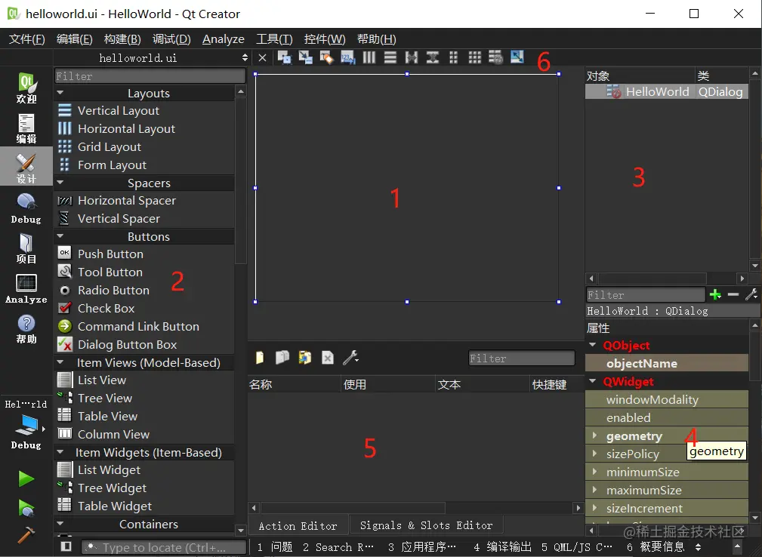Open 工具(T) menu
The width and height of the screenshot is (762, 557).
pyautogui.click(x=274, y=38)
